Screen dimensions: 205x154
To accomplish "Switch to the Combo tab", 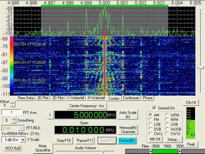I will click(114, 98).
